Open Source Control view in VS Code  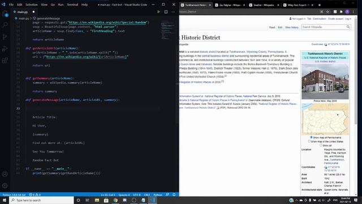point(5,37)
